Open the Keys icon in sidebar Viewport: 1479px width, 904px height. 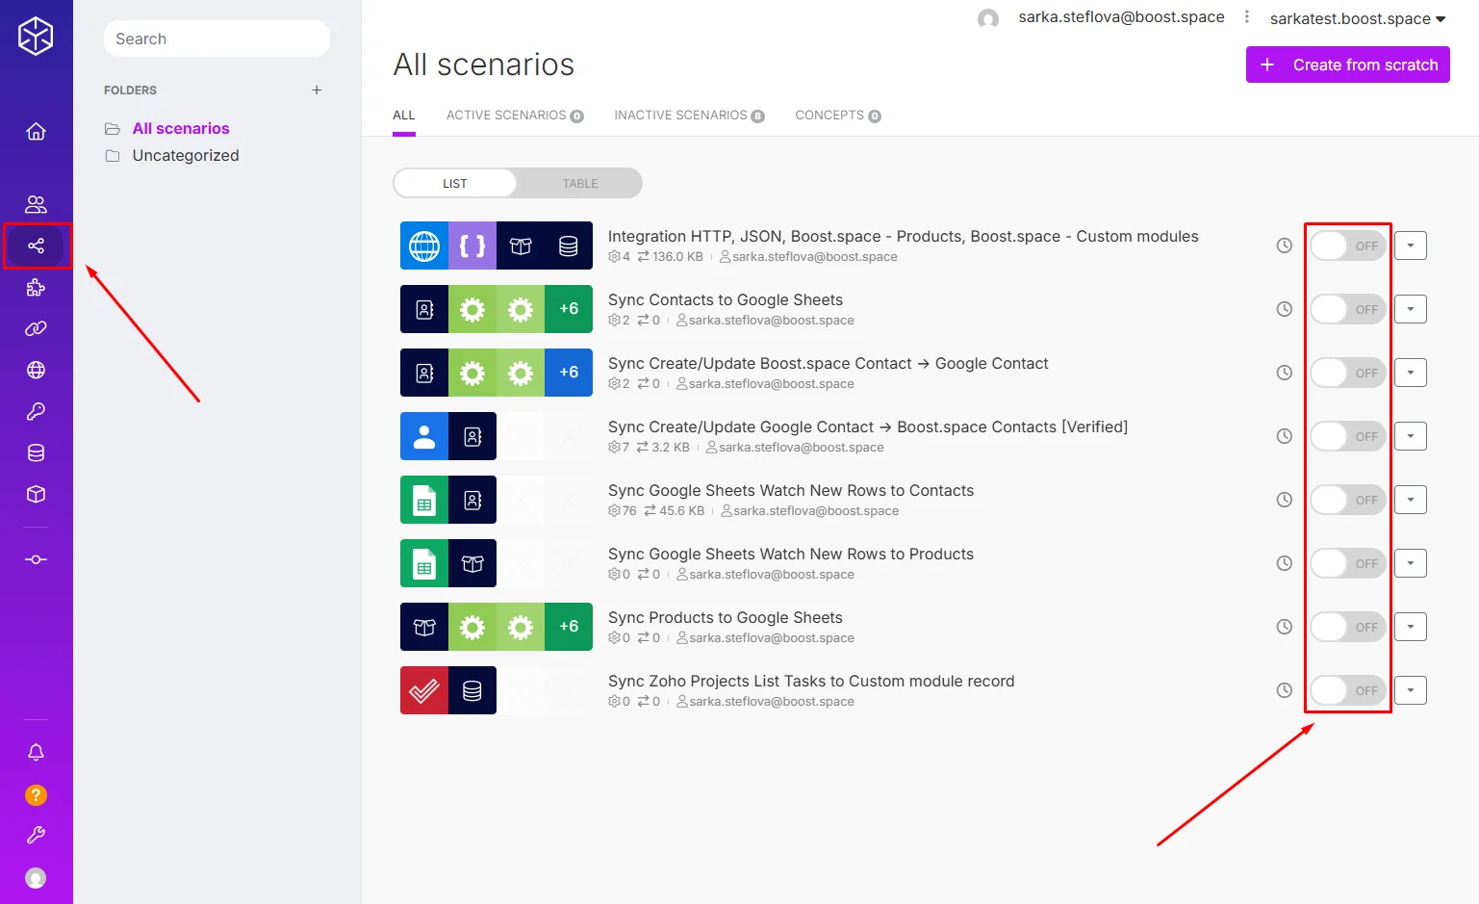tap(36, 411)
